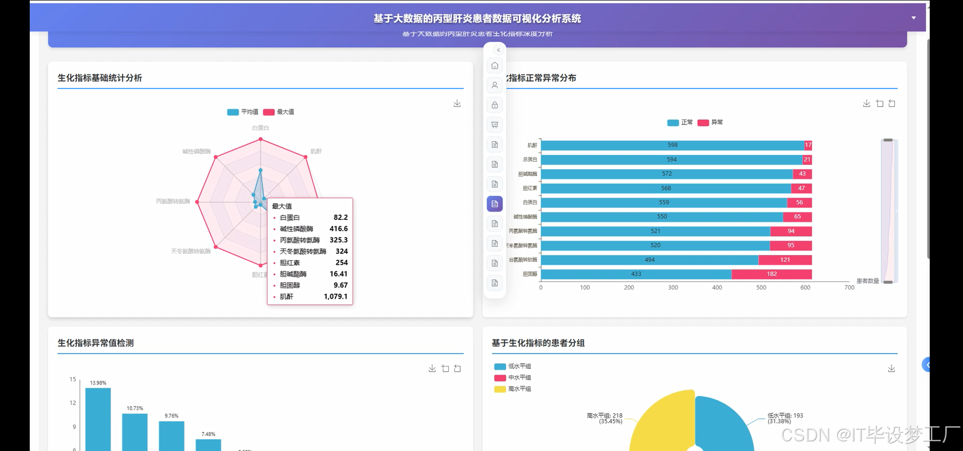This screenshot has height=451, width=963.
Task: Click the 碱性磷酸酶 axis label on radar chart
Action: point(197,151)
